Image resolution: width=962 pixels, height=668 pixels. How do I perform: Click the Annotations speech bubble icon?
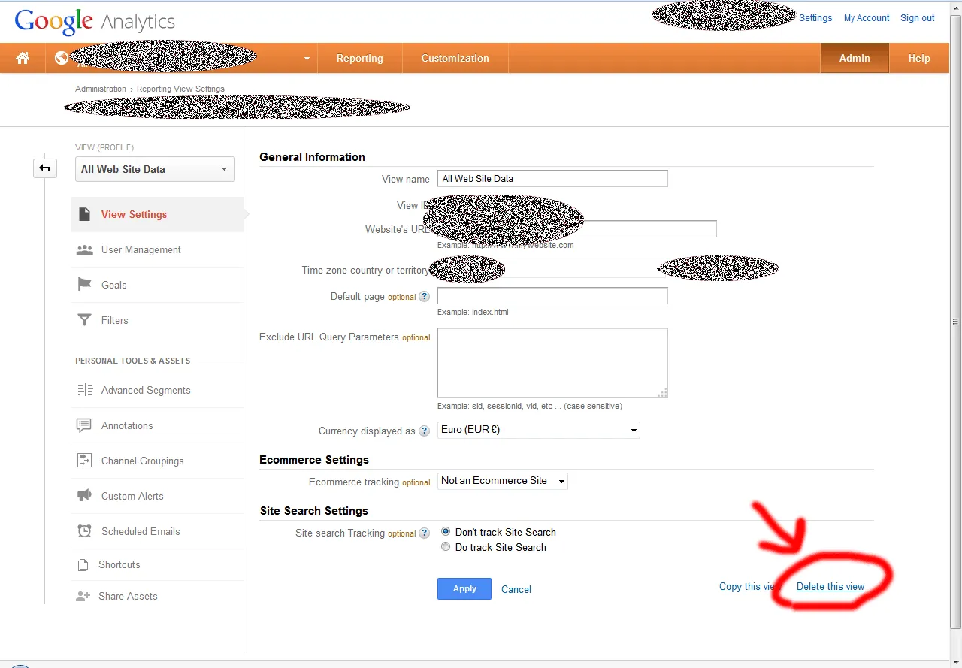point(85,425)
